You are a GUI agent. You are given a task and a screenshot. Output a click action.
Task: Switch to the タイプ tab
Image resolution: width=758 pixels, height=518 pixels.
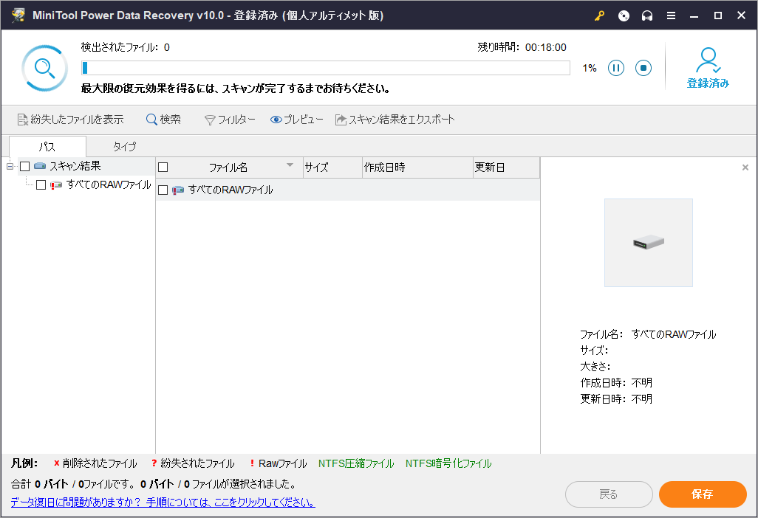124,146
